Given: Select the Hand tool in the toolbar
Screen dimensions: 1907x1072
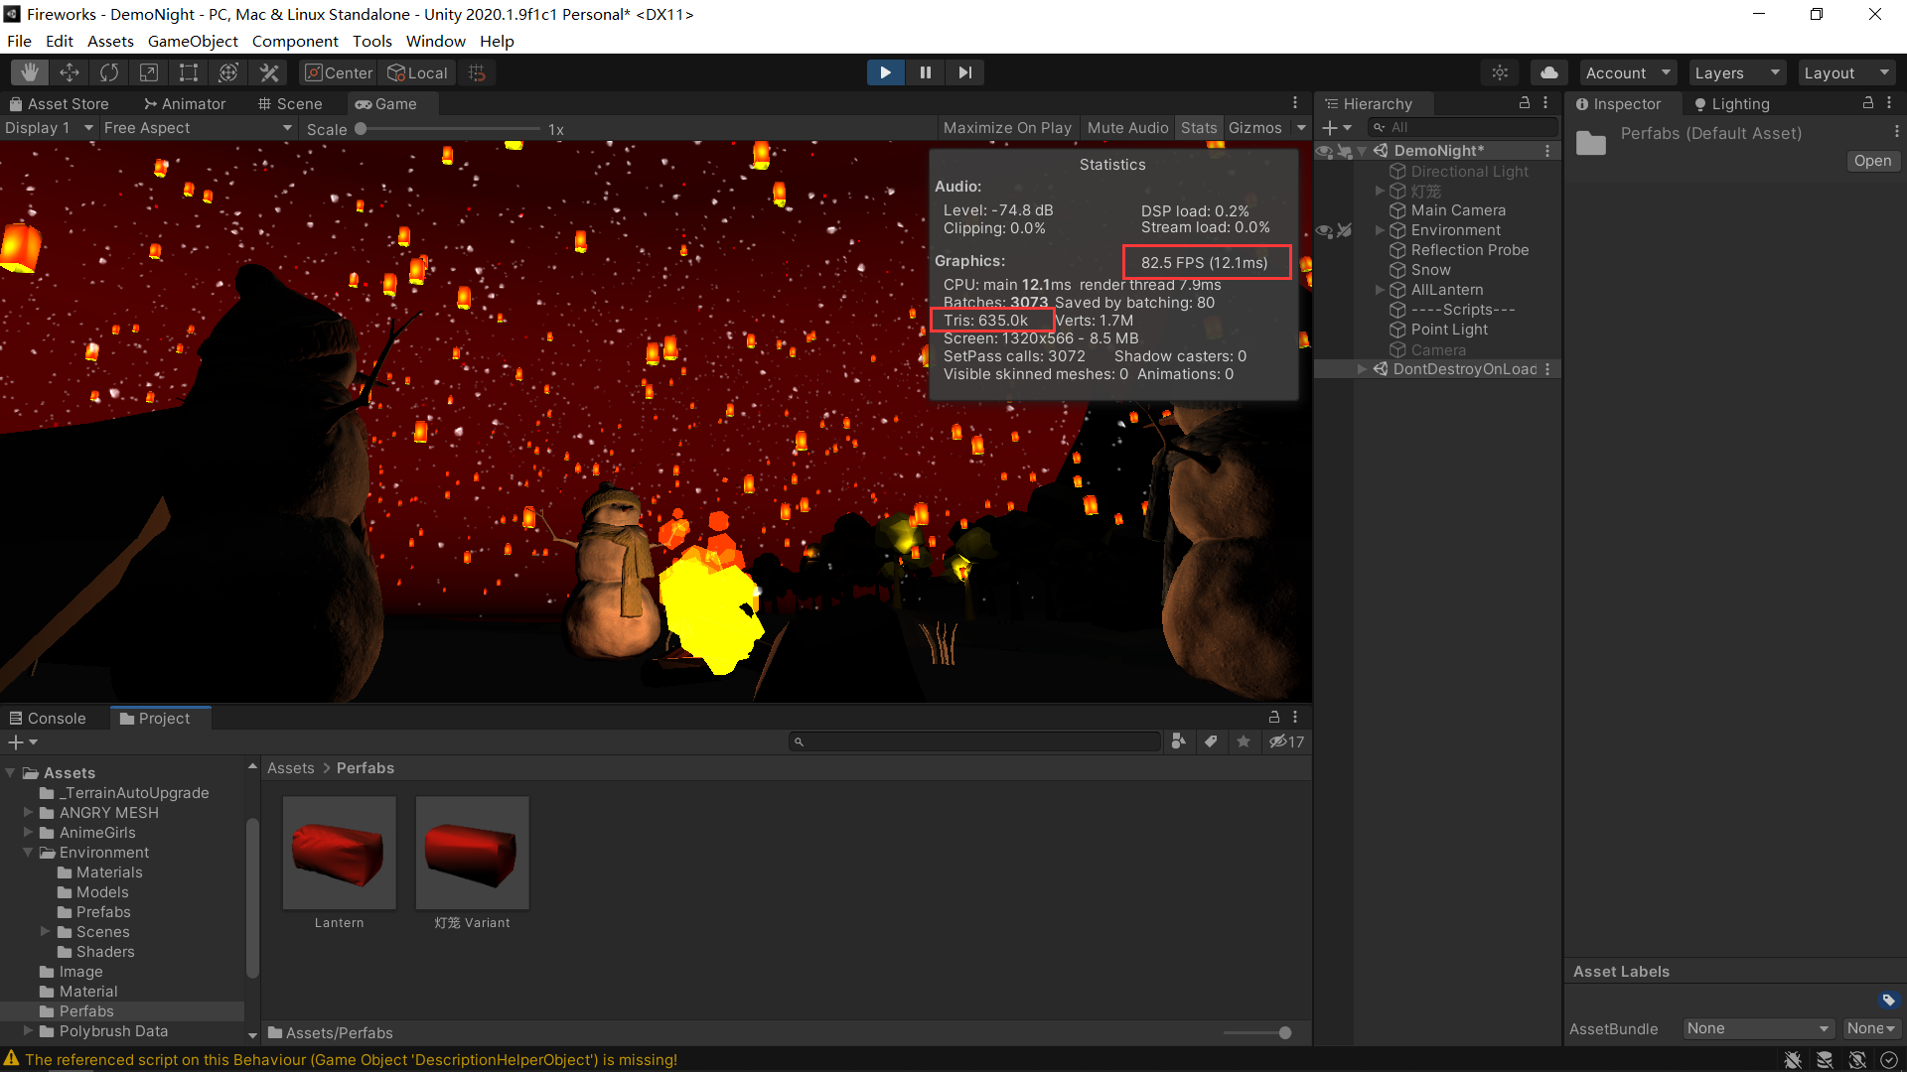Looking at the screenshot, I should (x=29, y=71).
